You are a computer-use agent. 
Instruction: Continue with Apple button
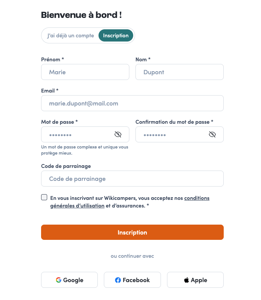[x=195, y=280]
